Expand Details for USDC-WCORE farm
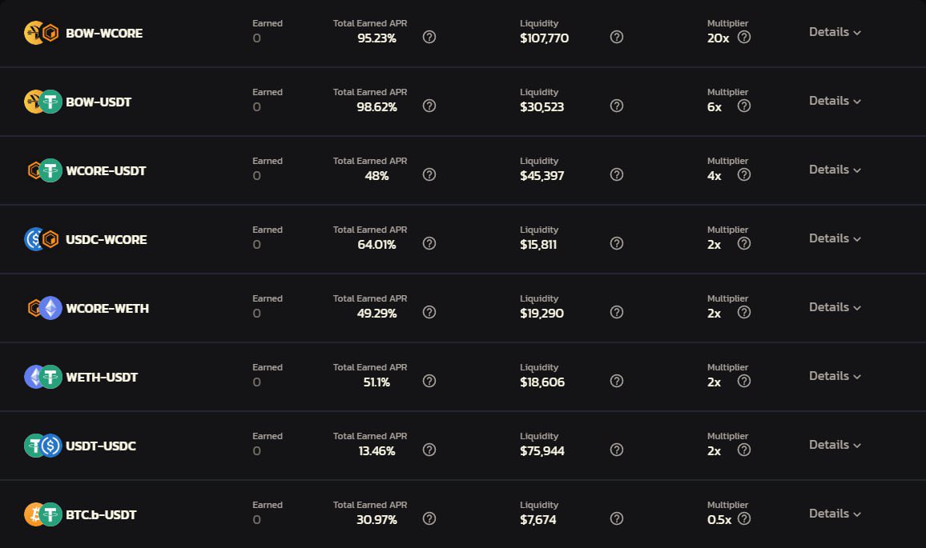 (835, 238)
